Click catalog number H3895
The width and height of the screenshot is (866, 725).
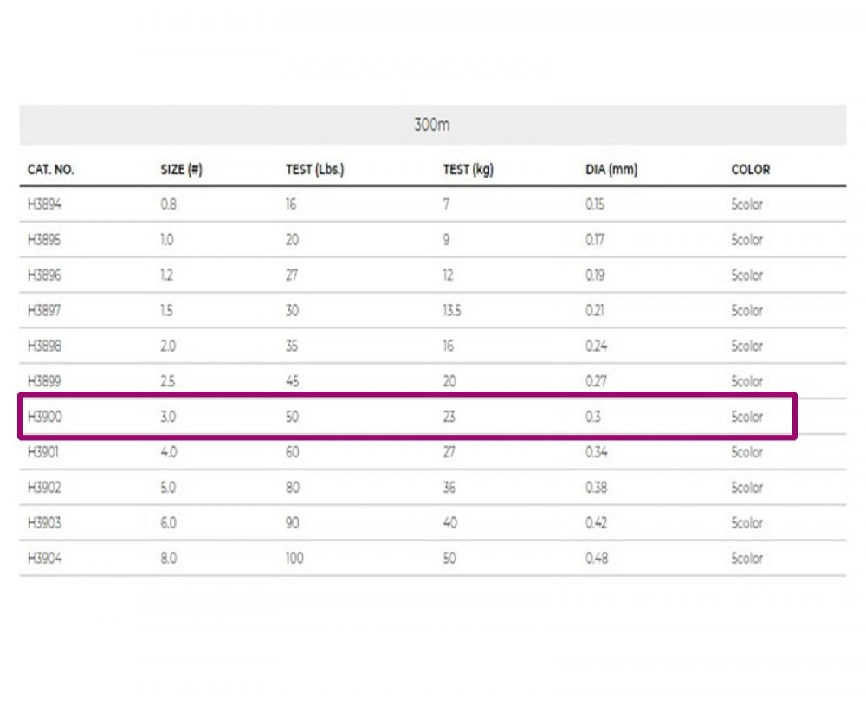(45, 240)
